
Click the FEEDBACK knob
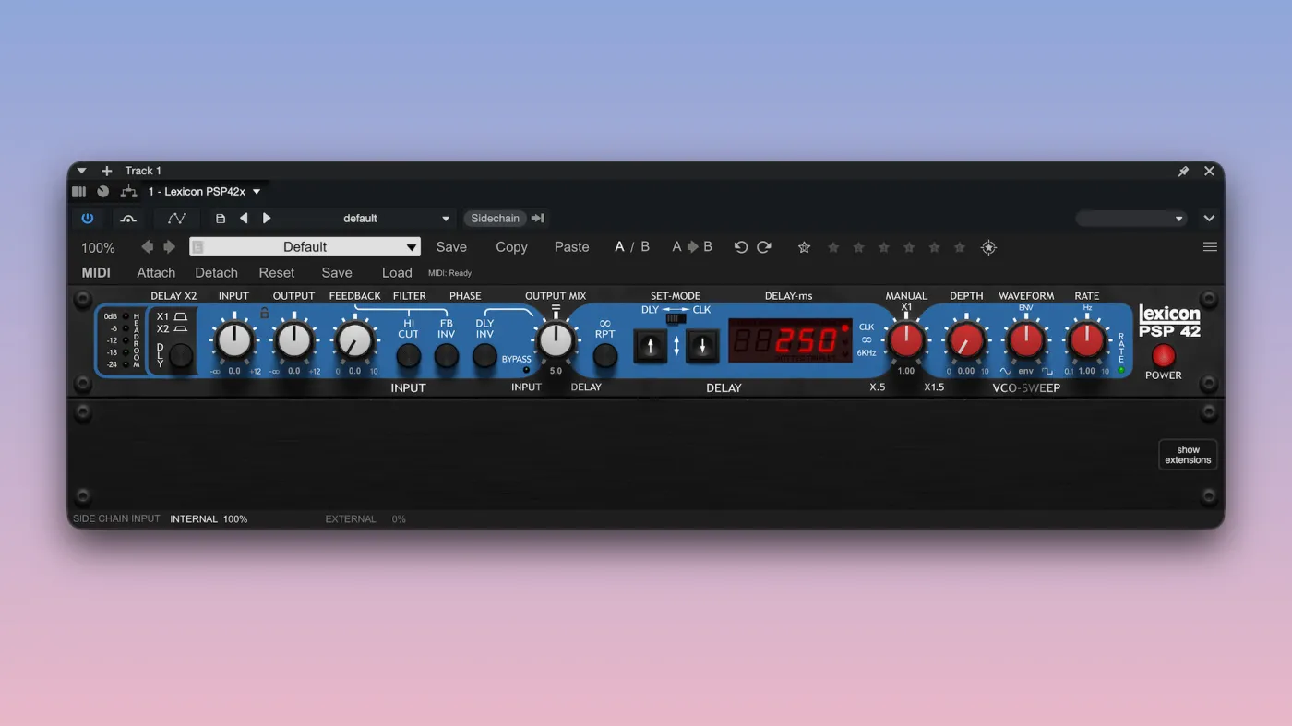(354, 340)
